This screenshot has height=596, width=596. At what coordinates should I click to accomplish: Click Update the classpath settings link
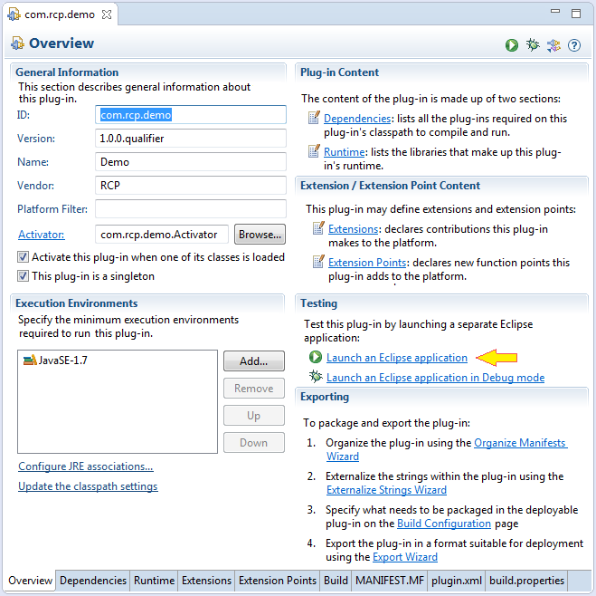tap(88, 486)
